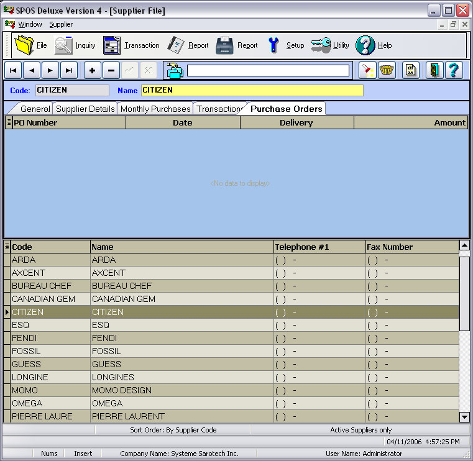Open the Report printer icon
The height and width of the screenshot is (461, 473).
pyautogui.click(x=224, y=45)
